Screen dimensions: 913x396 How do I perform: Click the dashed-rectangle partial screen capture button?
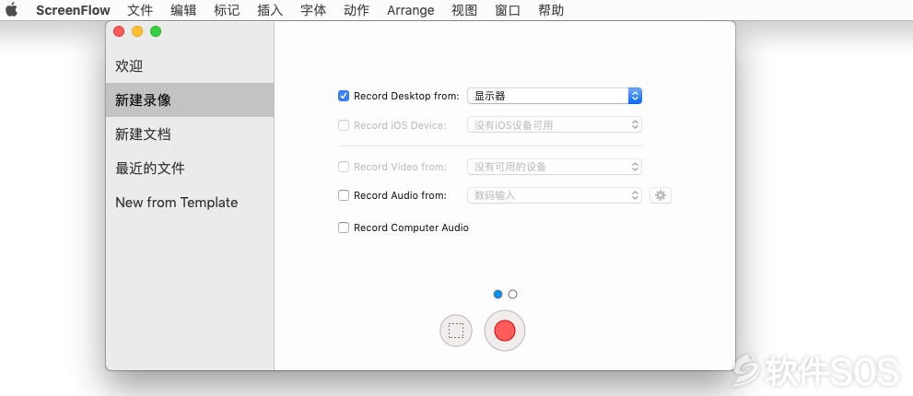[x=456, y=331]
